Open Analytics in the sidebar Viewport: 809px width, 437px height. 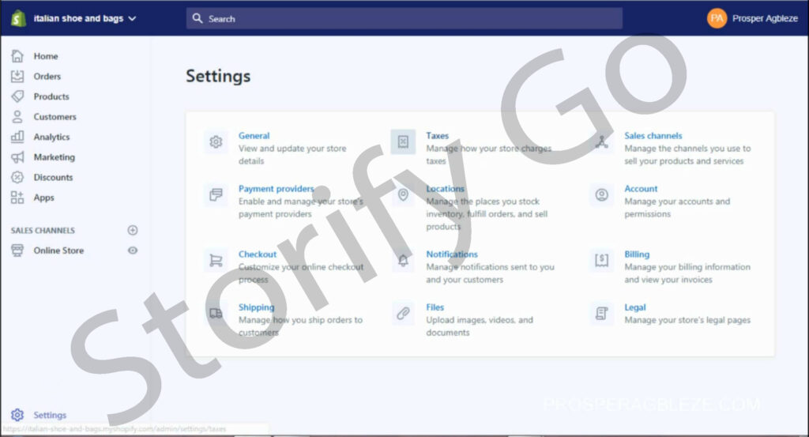coord(51,137)
